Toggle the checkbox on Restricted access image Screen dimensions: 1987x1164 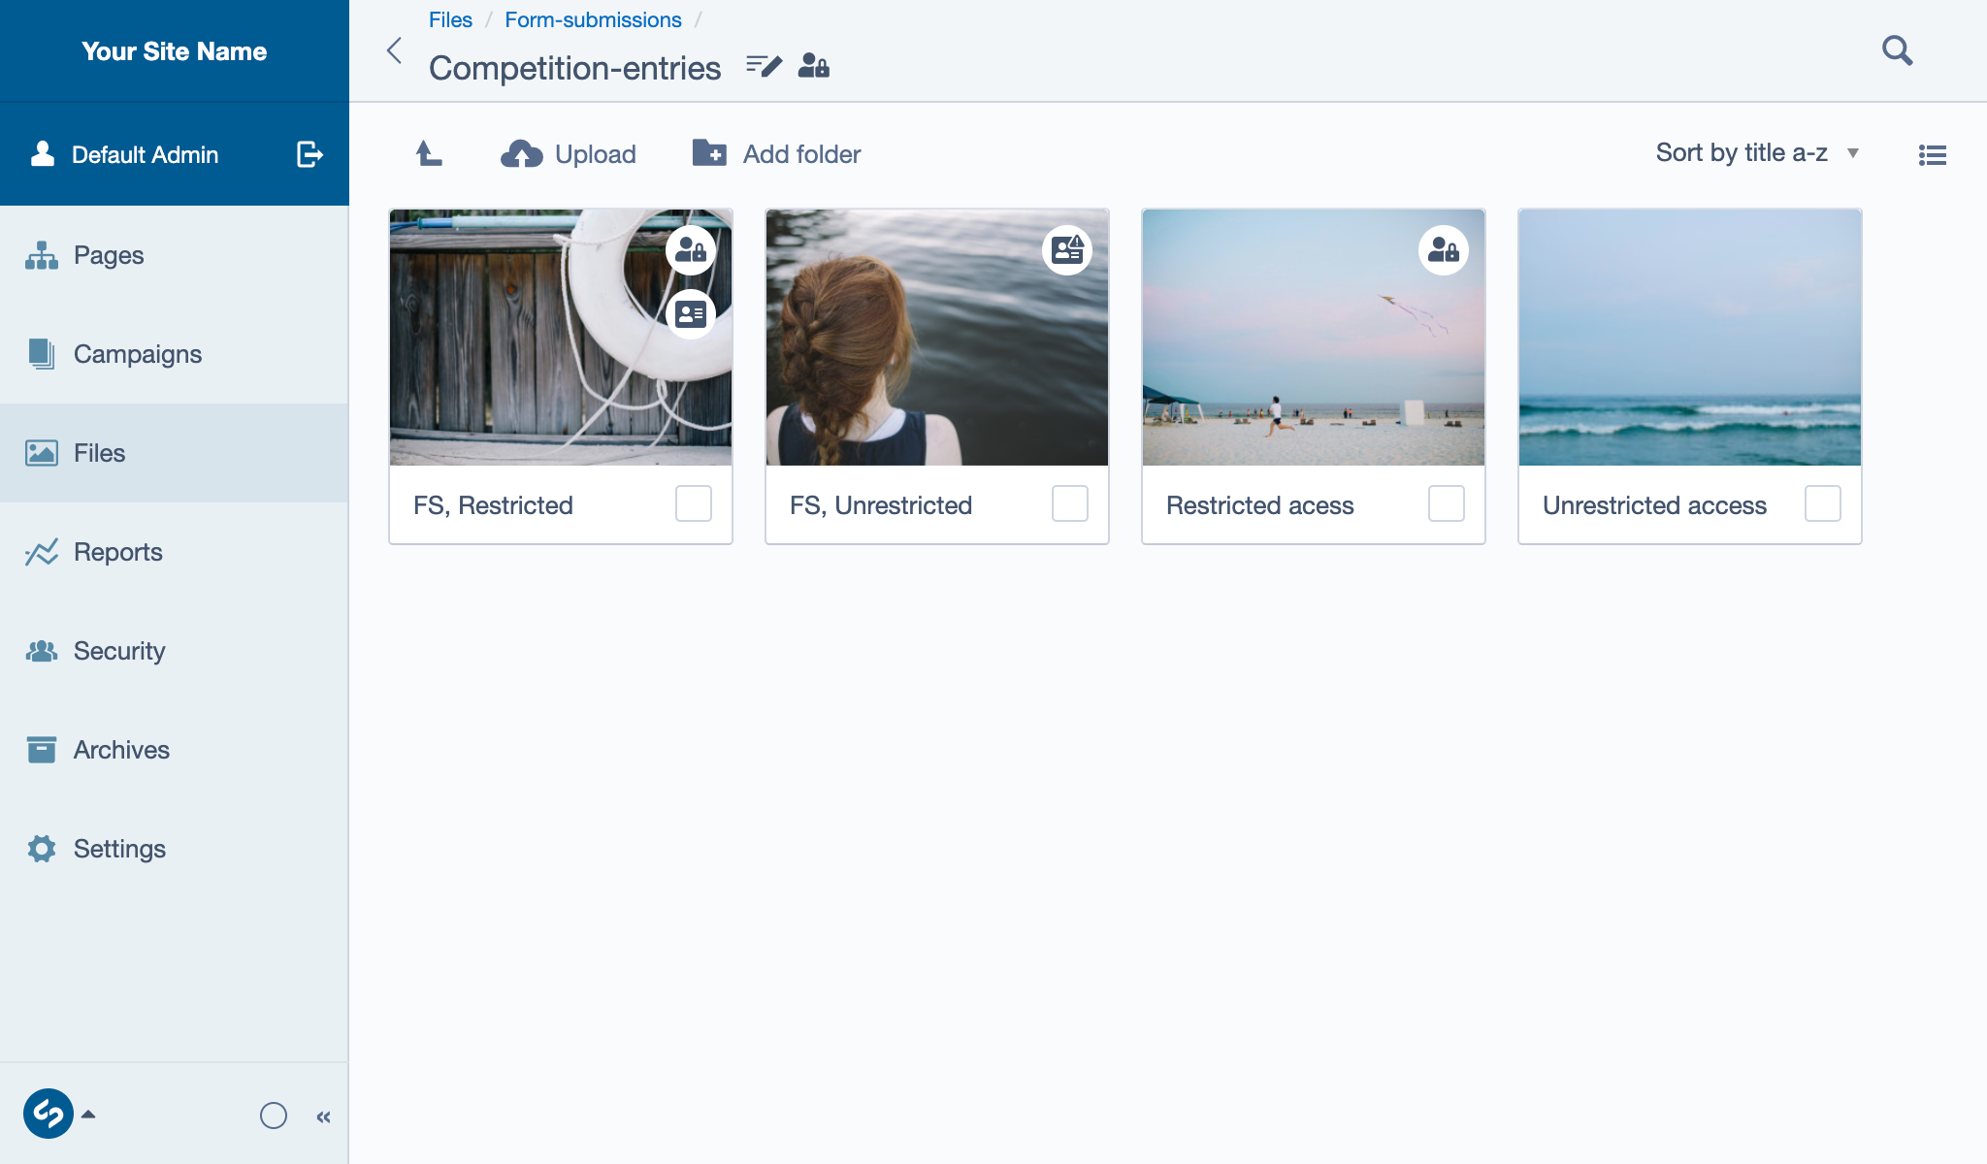coord(1447,504)
